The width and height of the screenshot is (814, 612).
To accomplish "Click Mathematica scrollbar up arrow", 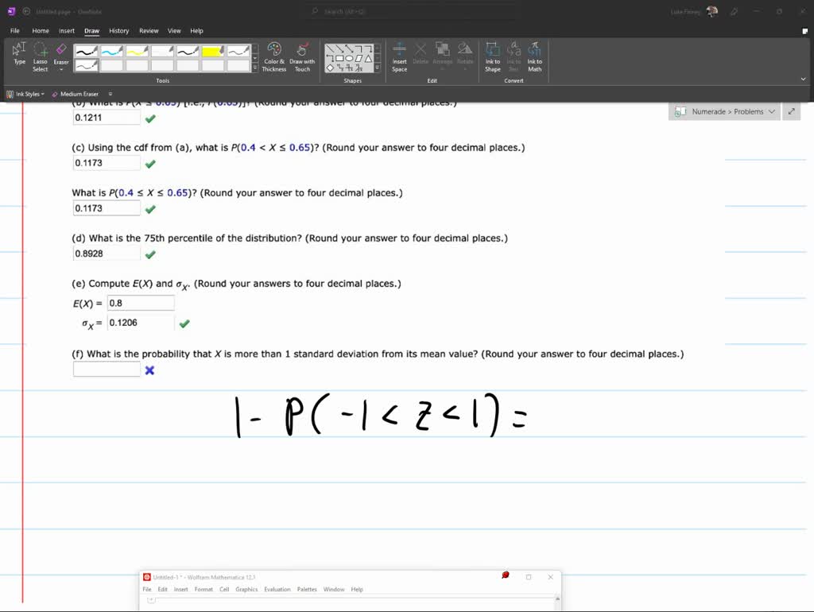I will pos(557,599).
